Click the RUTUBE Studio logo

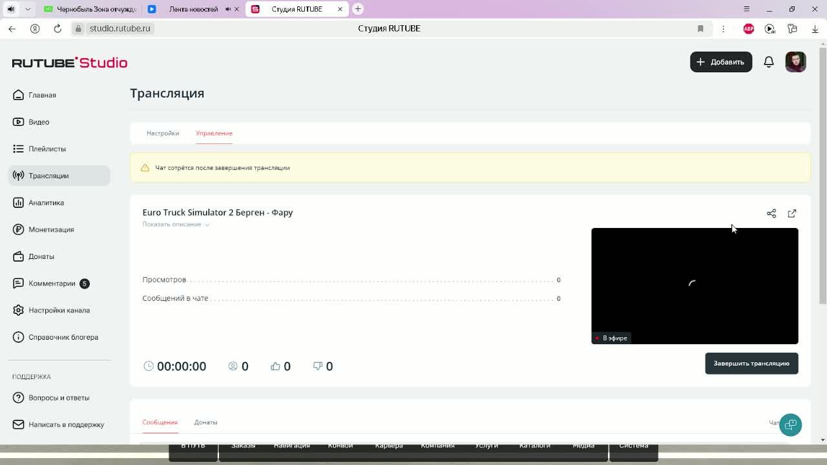pyautogui.click(x=70, y=63)
